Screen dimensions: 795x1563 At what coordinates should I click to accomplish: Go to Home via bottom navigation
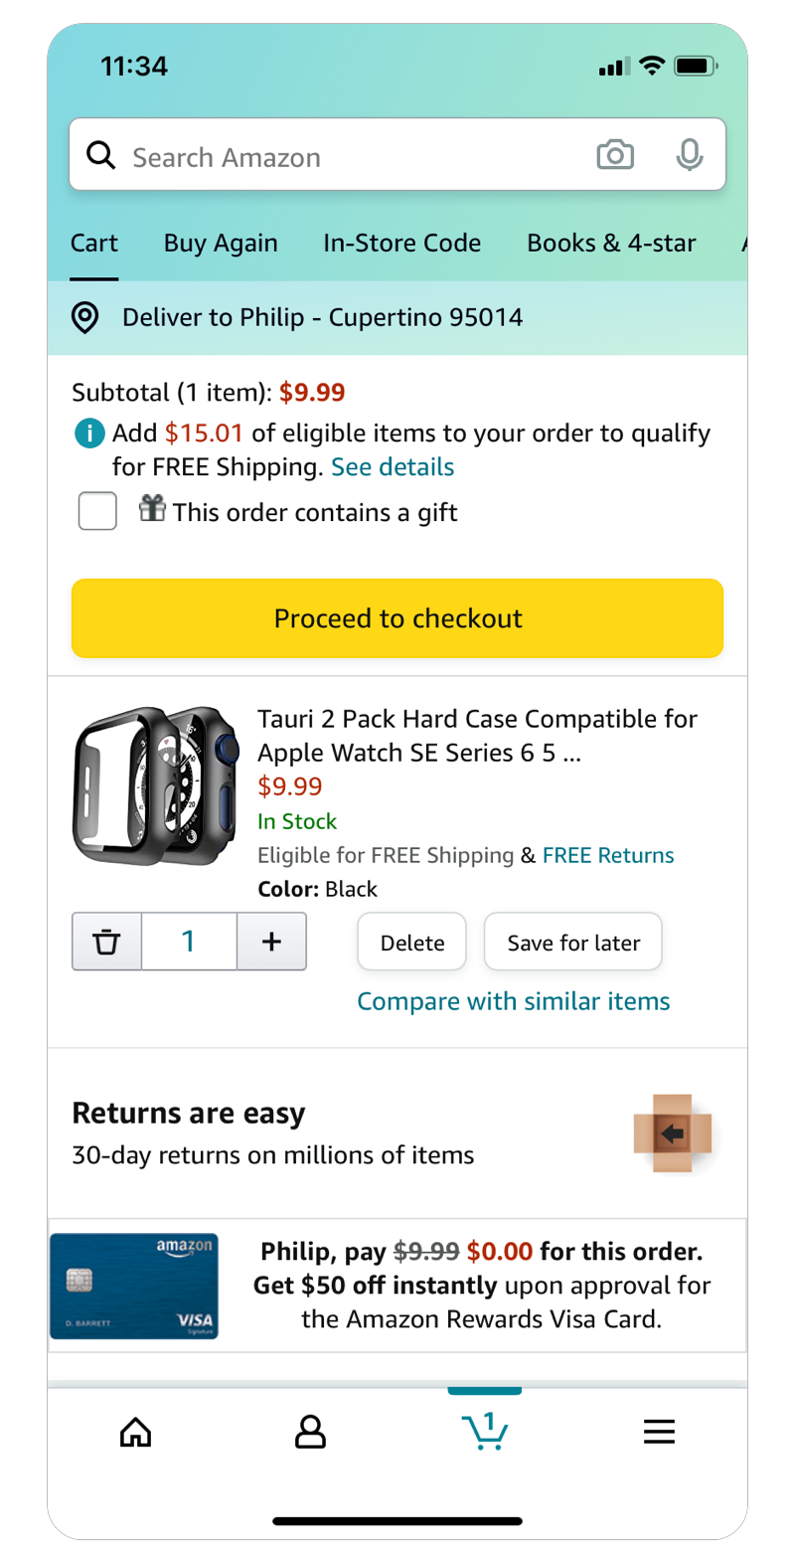tap(136, 1432)
